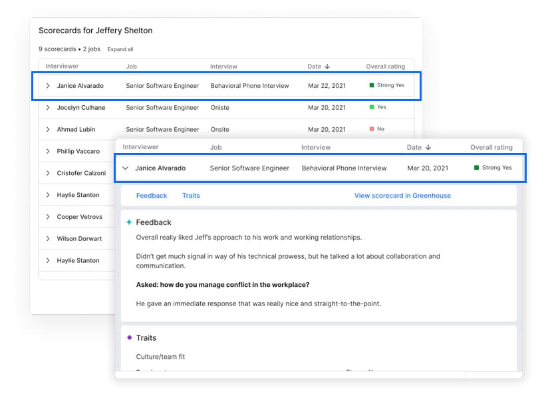Viewport: 550px width, 396px height.
Task: Click the green plus icon beside the Feedback heading
Action: point(130,222)
